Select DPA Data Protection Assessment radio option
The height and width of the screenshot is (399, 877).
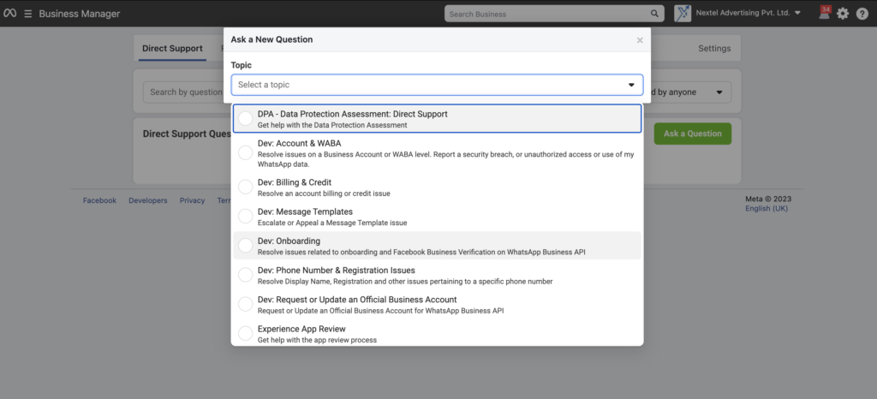[246, 118]
